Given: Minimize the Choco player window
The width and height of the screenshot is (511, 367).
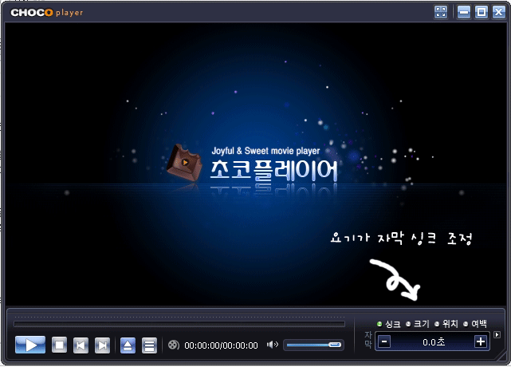Looking at the screenshot, I should (464, 12).
